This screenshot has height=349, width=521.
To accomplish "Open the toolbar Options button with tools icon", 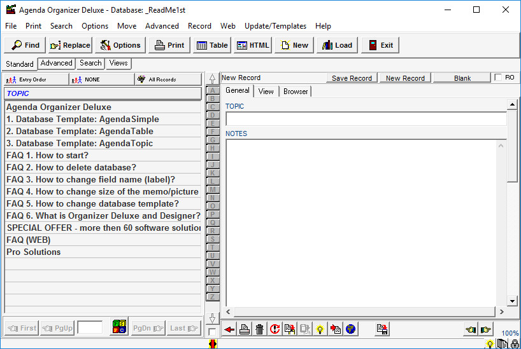I will click(x=120, y=45).
